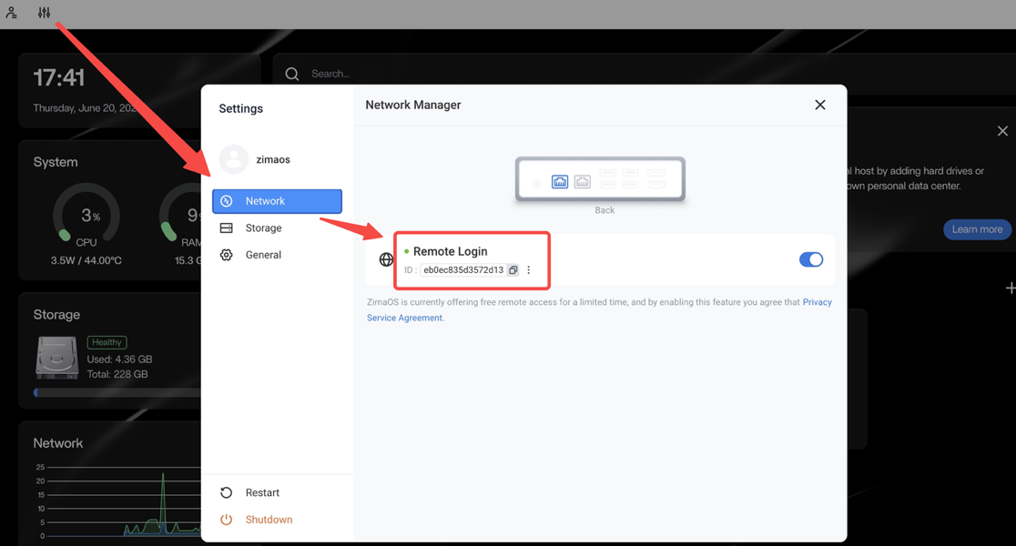Close the Settings dialog
This screenshot has height=546, width=1016.
tap(819, 105)
